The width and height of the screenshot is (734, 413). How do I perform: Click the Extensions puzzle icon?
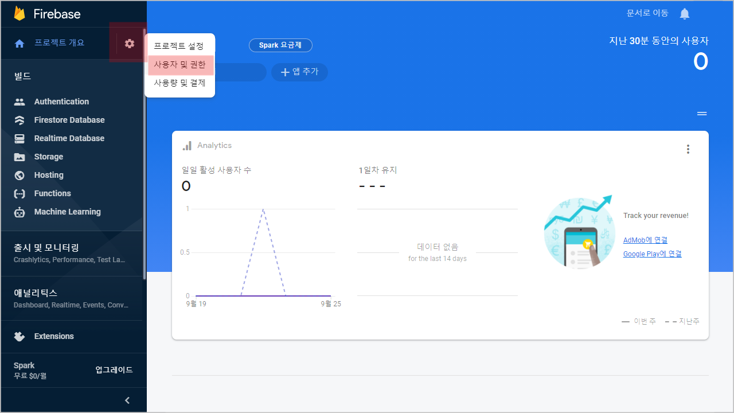19,336
